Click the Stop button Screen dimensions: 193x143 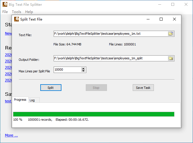pos(96,88)
